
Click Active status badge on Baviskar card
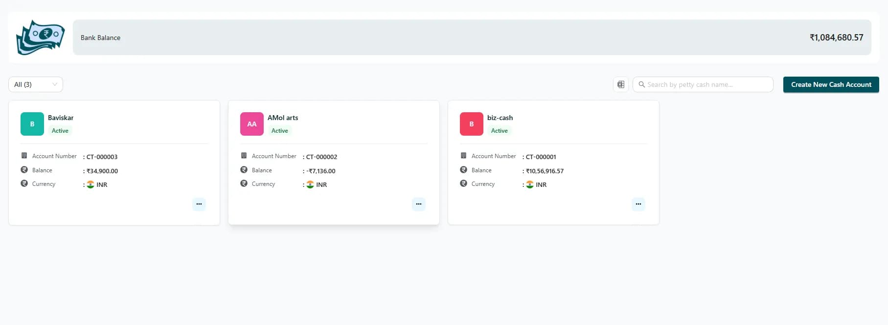60,131
